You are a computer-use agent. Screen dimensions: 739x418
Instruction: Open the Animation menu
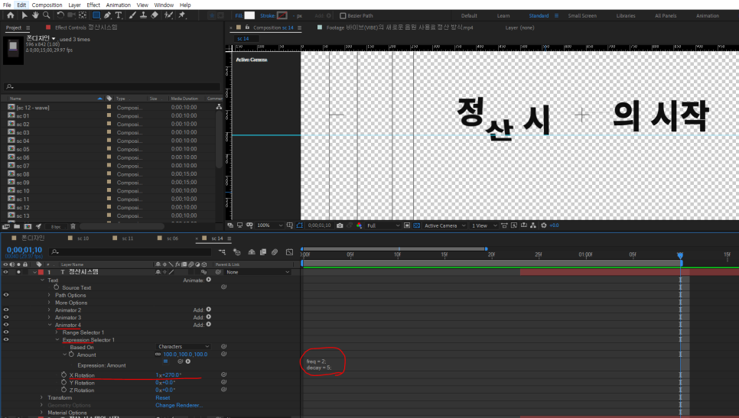[119, 5]
